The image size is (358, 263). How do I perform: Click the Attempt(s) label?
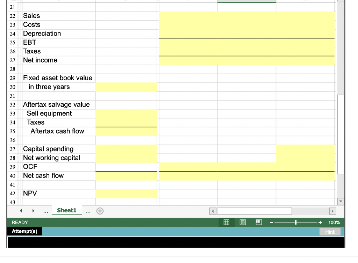(x=24, y=231)
